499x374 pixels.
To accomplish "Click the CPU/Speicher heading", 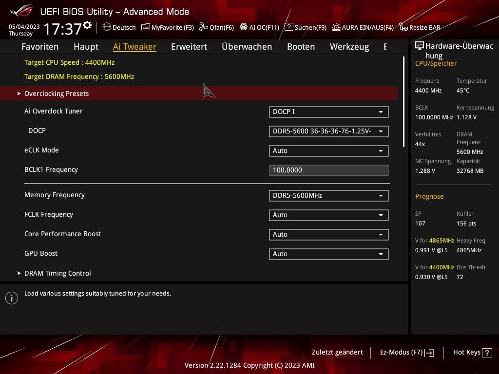I will [x=436, y=63].
